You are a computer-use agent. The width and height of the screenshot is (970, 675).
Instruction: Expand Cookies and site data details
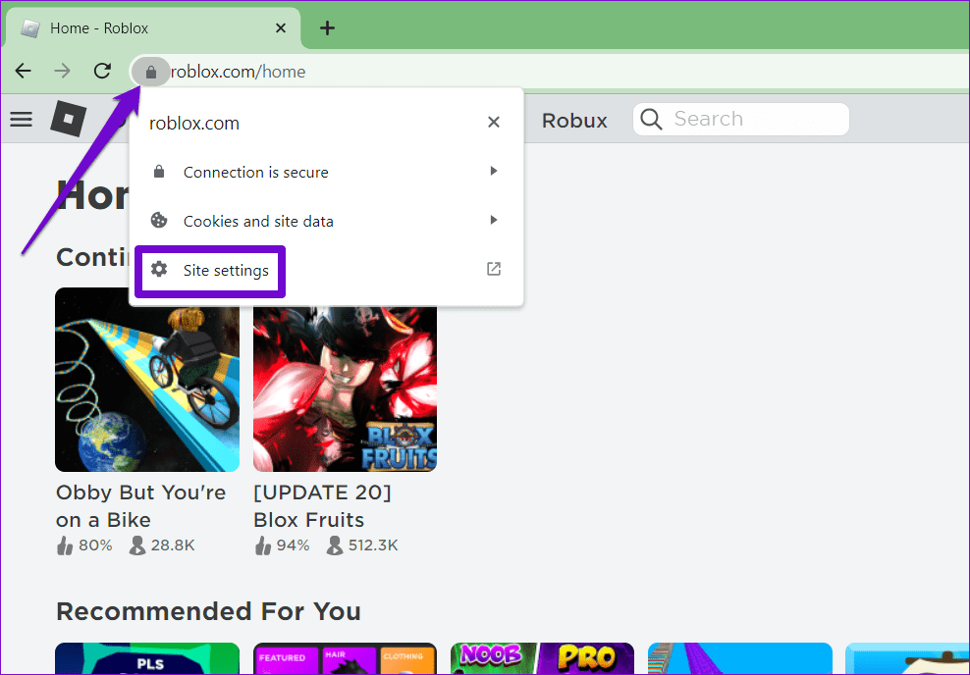click(493, 220)
